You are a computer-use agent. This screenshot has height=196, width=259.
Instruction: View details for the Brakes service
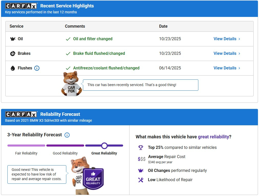[225, 54]
